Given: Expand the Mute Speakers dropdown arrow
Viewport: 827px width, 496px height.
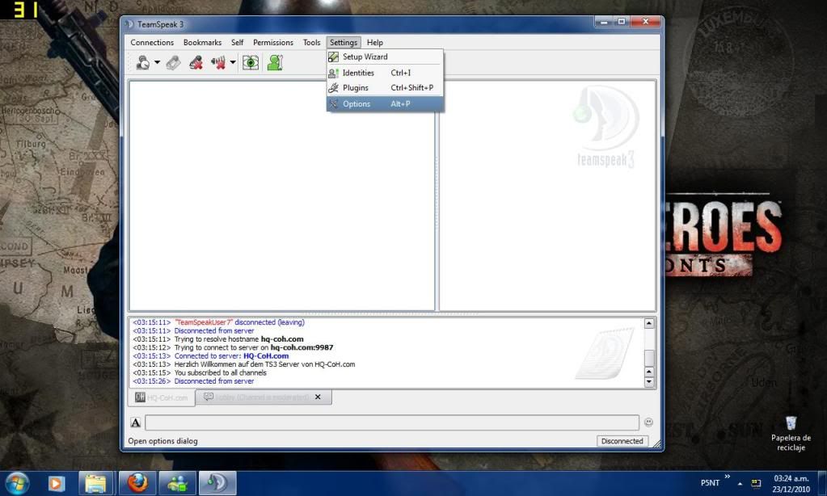Looking at the screenshot, I should 233,63.
